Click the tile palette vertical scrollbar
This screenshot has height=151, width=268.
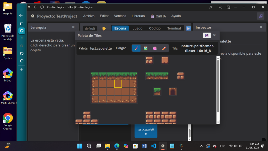(218, 87)
